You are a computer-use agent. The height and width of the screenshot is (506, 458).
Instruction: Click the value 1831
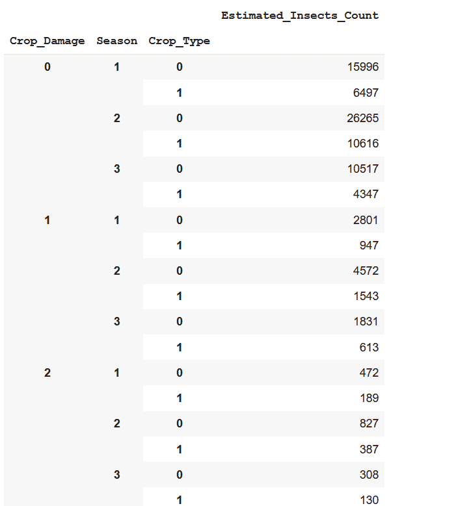(x=366, y=322)
